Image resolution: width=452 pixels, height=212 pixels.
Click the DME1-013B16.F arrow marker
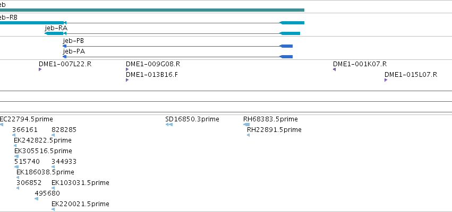(127, 80)
